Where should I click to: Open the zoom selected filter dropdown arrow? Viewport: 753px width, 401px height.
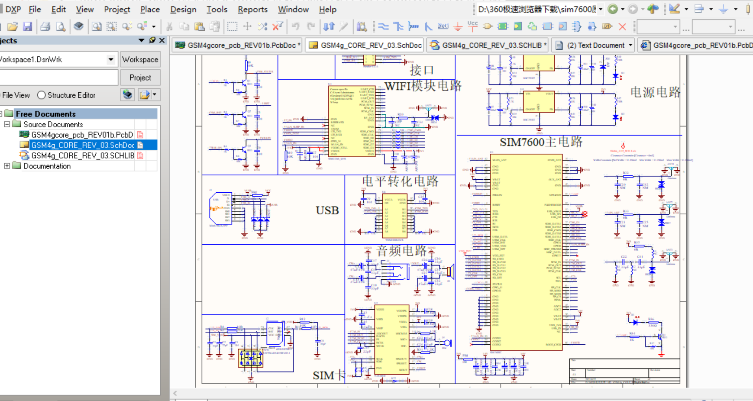click(x=154, y=27)
